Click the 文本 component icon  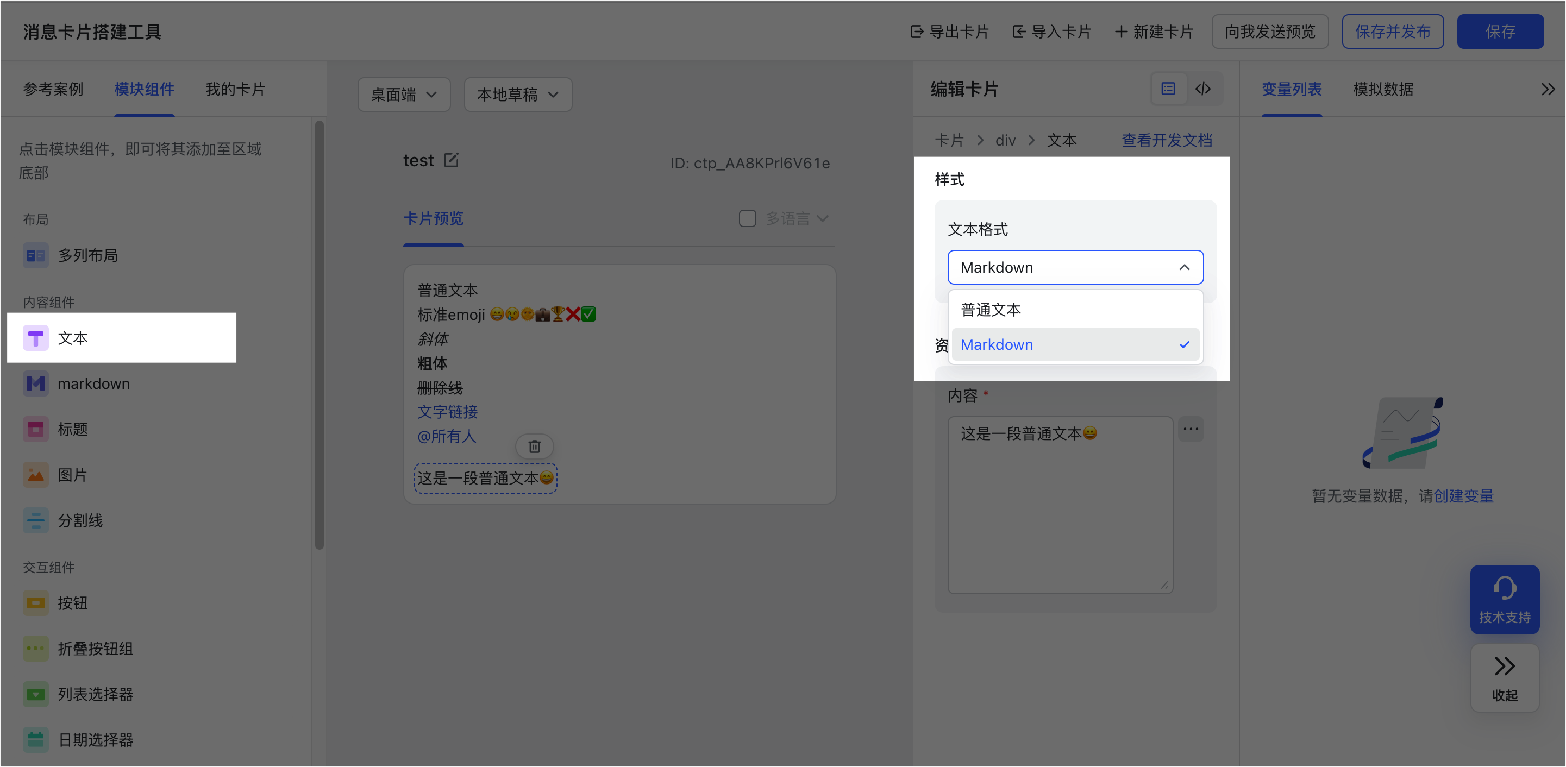[35, 338]
